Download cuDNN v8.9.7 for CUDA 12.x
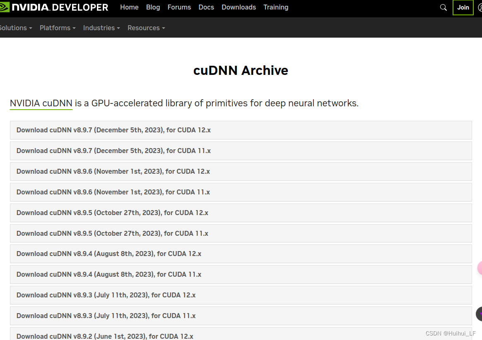The image size is (482, 340). pos(113,130)
